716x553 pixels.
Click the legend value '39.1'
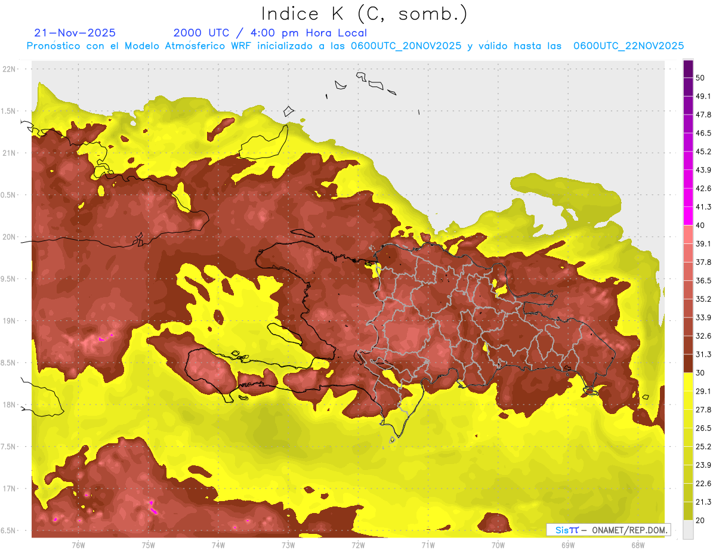pyautogui.click(x=703, y=243)
